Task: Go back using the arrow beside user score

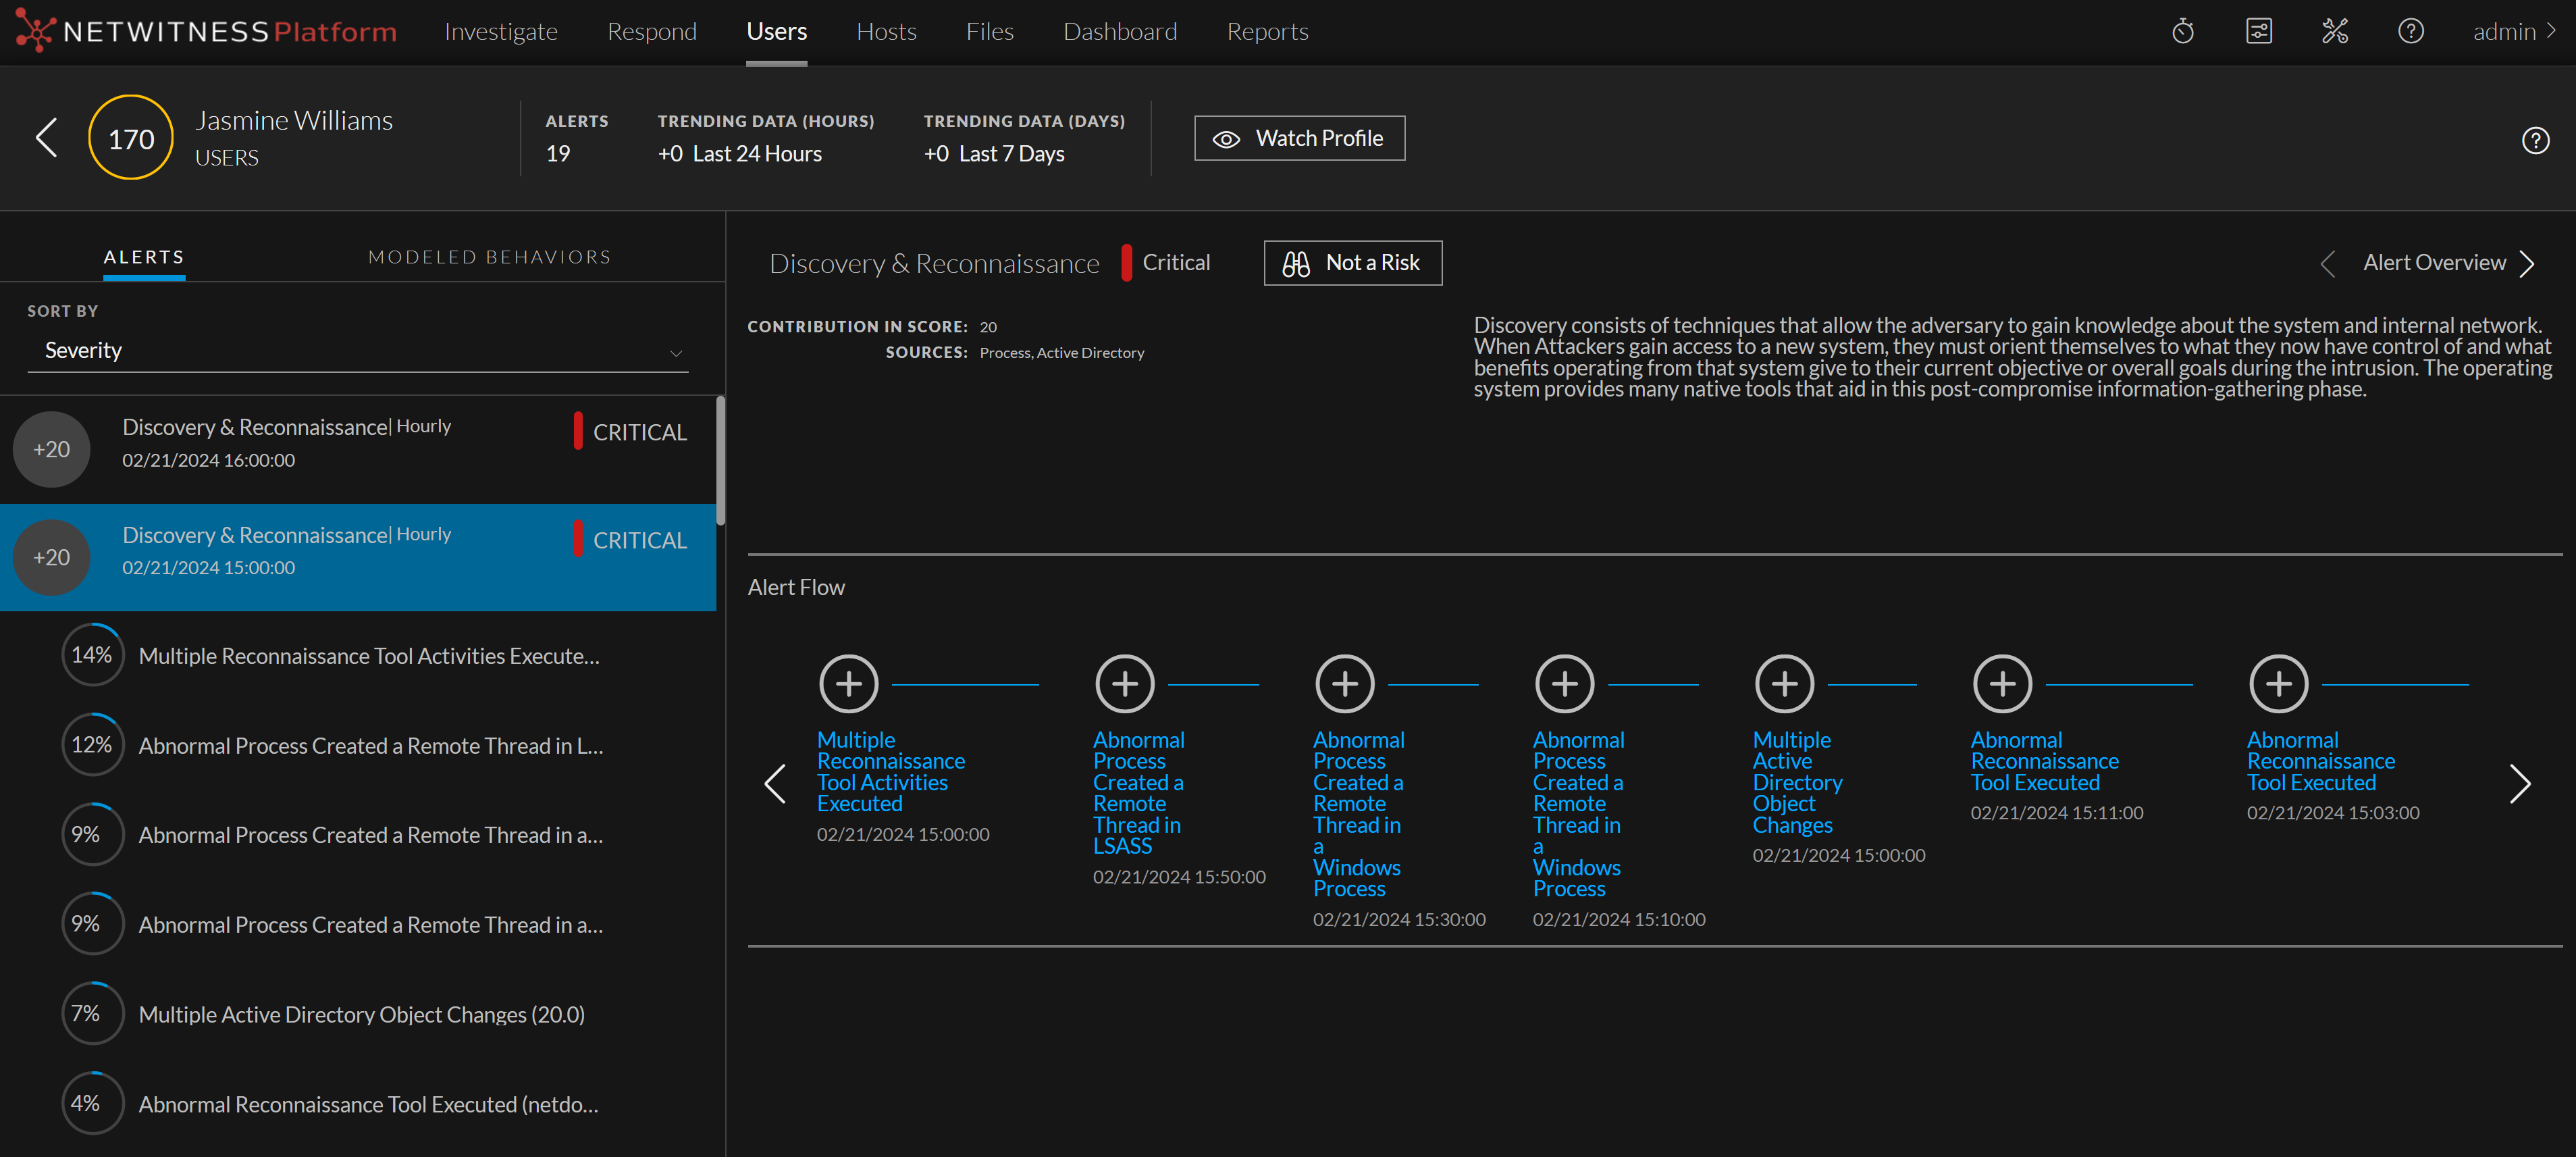Action: coord(46,138)
